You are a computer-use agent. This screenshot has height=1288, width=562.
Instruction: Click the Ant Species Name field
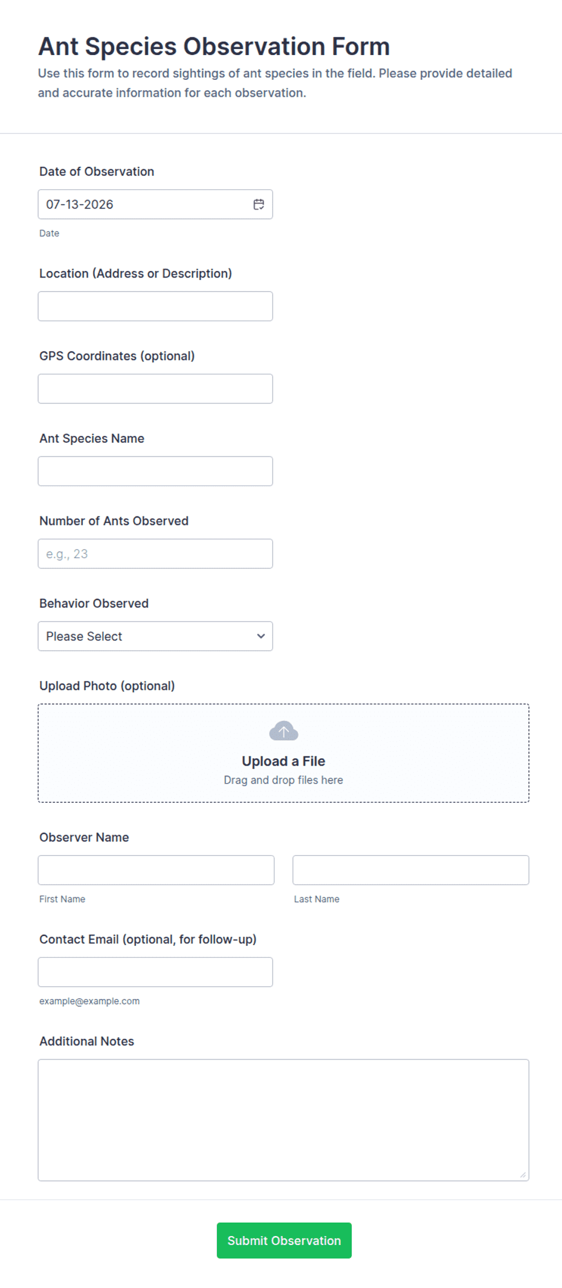click(x=155, y=471)
